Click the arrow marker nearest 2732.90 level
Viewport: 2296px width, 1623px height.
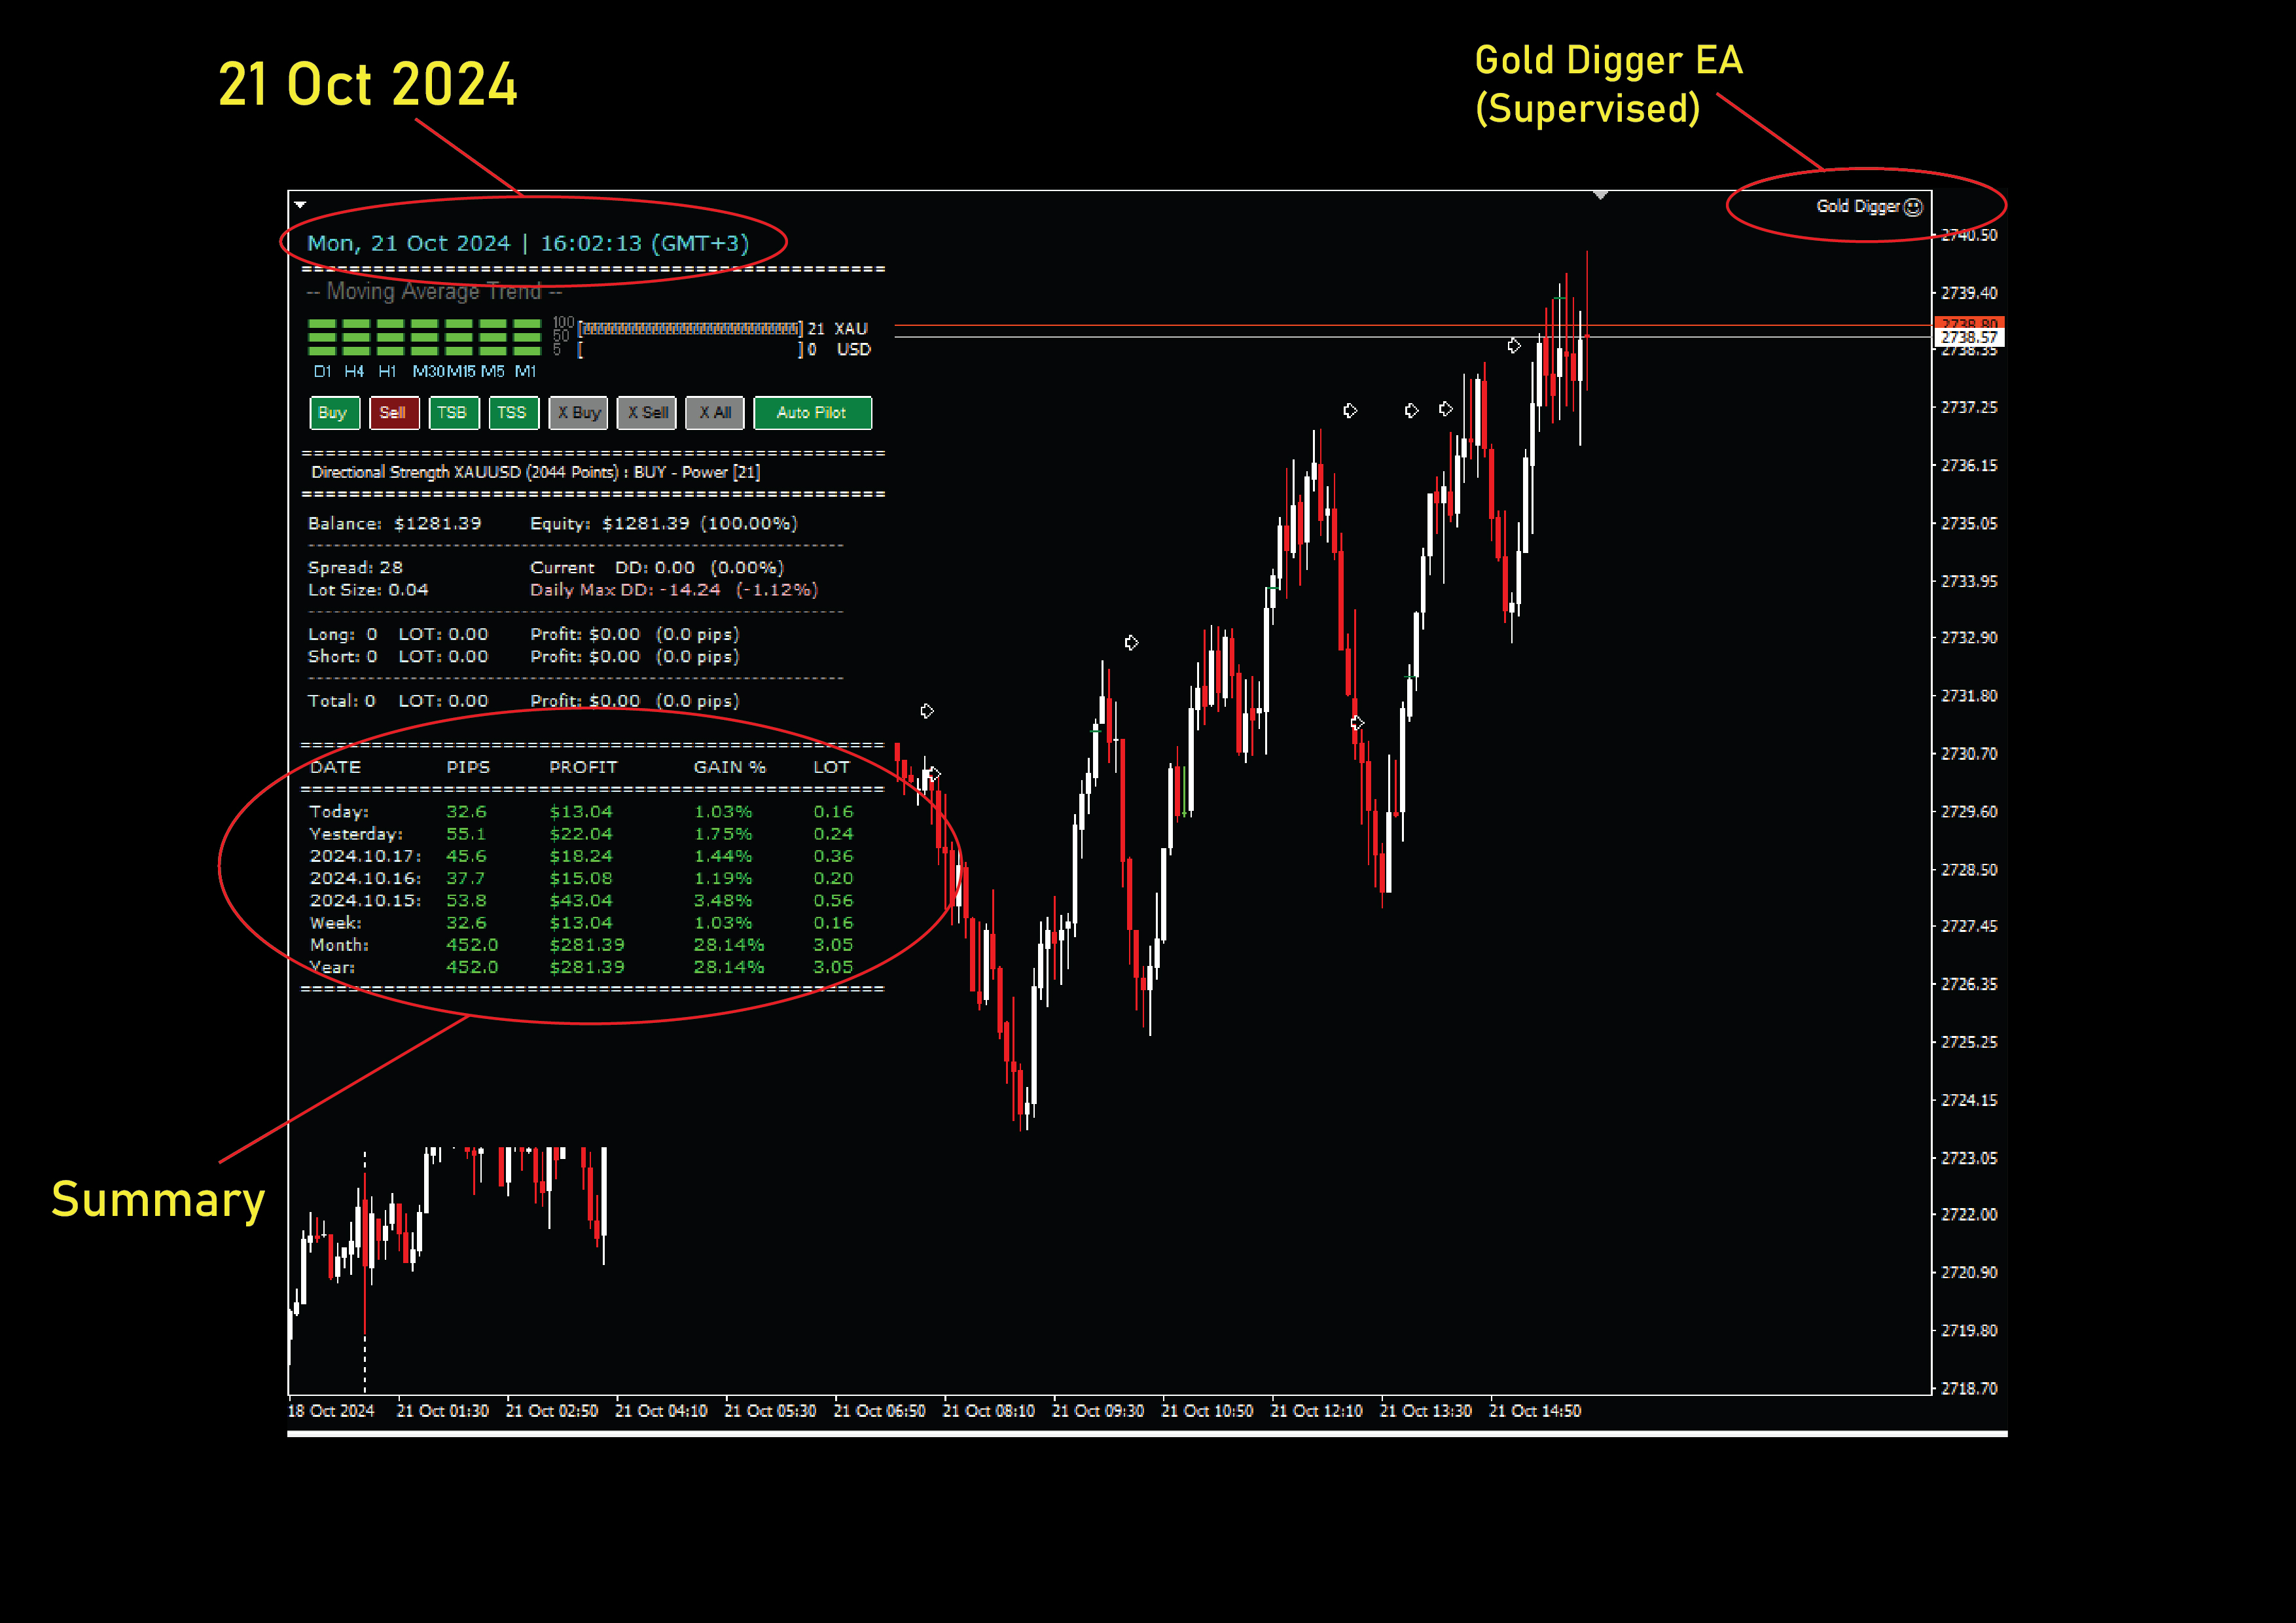click(1131, 643)
